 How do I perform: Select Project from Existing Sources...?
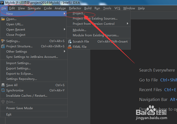coord(99,19)
